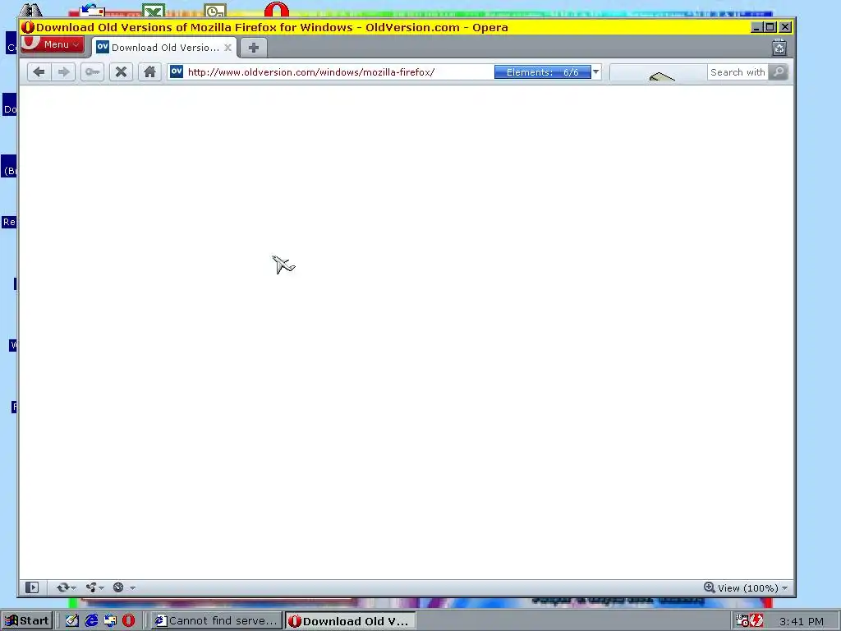
Task: Click the Opera logo in title bar
Action: point(28,27)
